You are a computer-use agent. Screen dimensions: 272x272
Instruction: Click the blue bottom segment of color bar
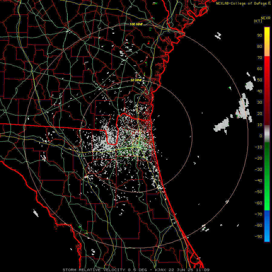(267, 226)
